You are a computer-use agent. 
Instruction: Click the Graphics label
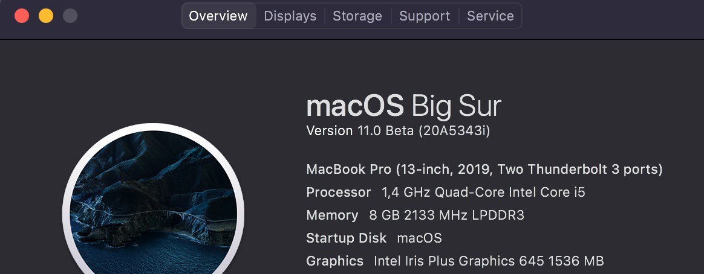(334, 261)
